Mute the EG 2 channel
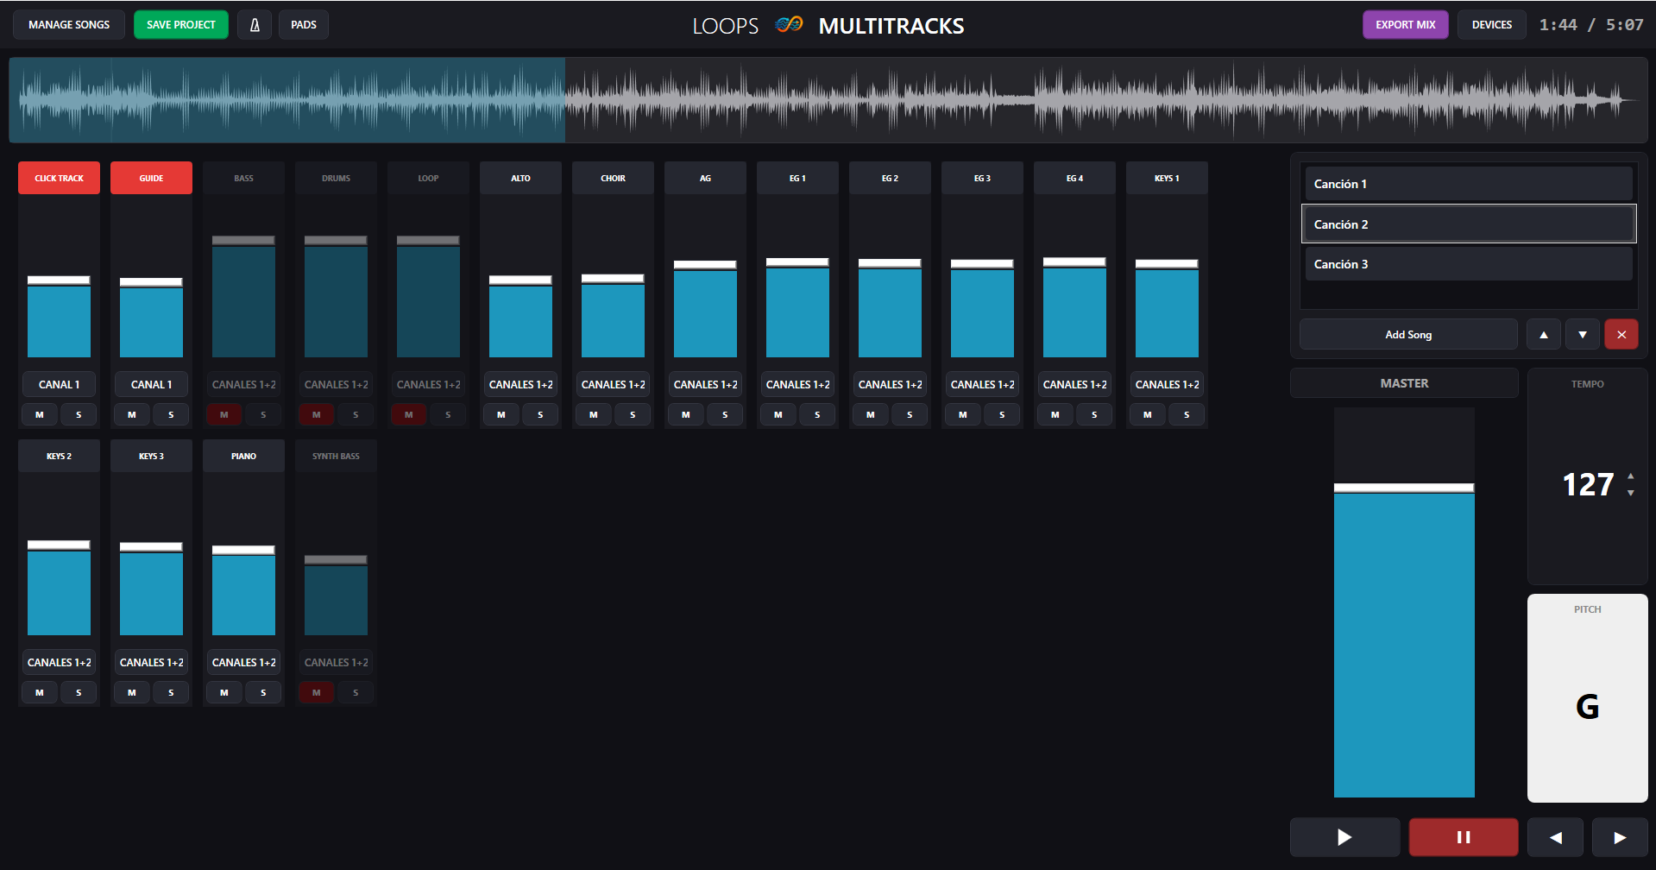This screenshot has height=870, width=1656. coord(871,415)
